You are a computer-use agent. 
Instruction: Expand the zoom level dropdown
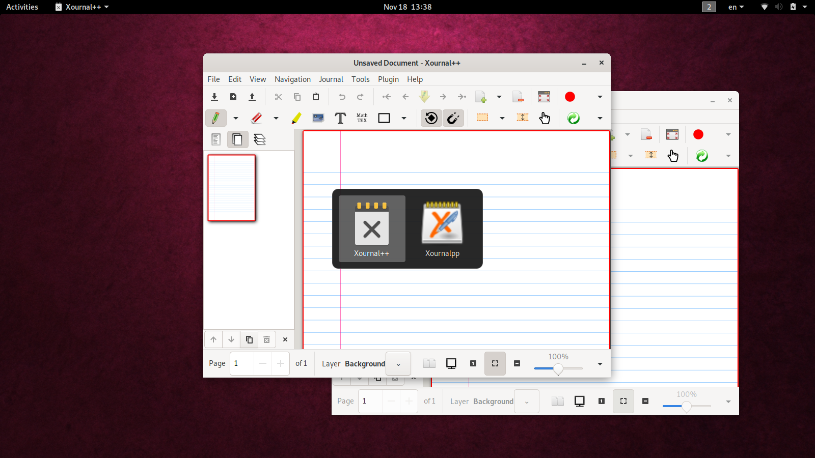[600, 364]
